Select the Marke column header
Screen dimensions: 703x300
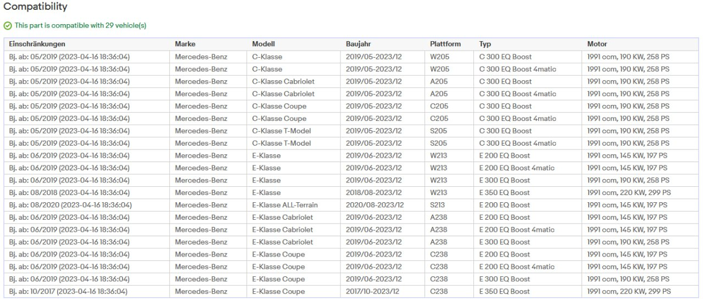click(185, 44)
